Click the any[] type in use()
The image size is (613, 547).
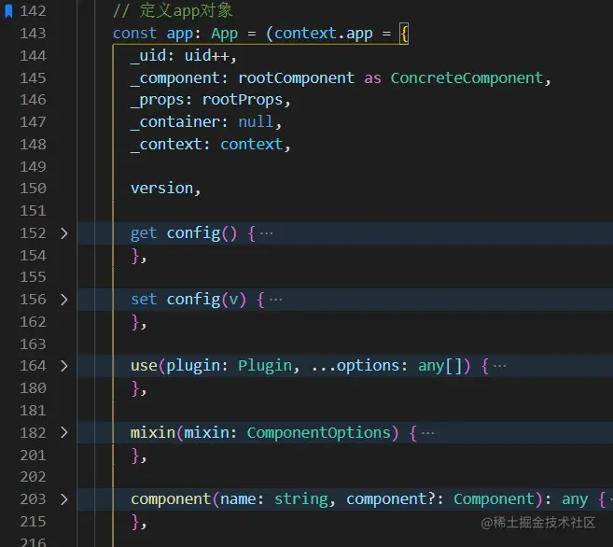[440, 366]
